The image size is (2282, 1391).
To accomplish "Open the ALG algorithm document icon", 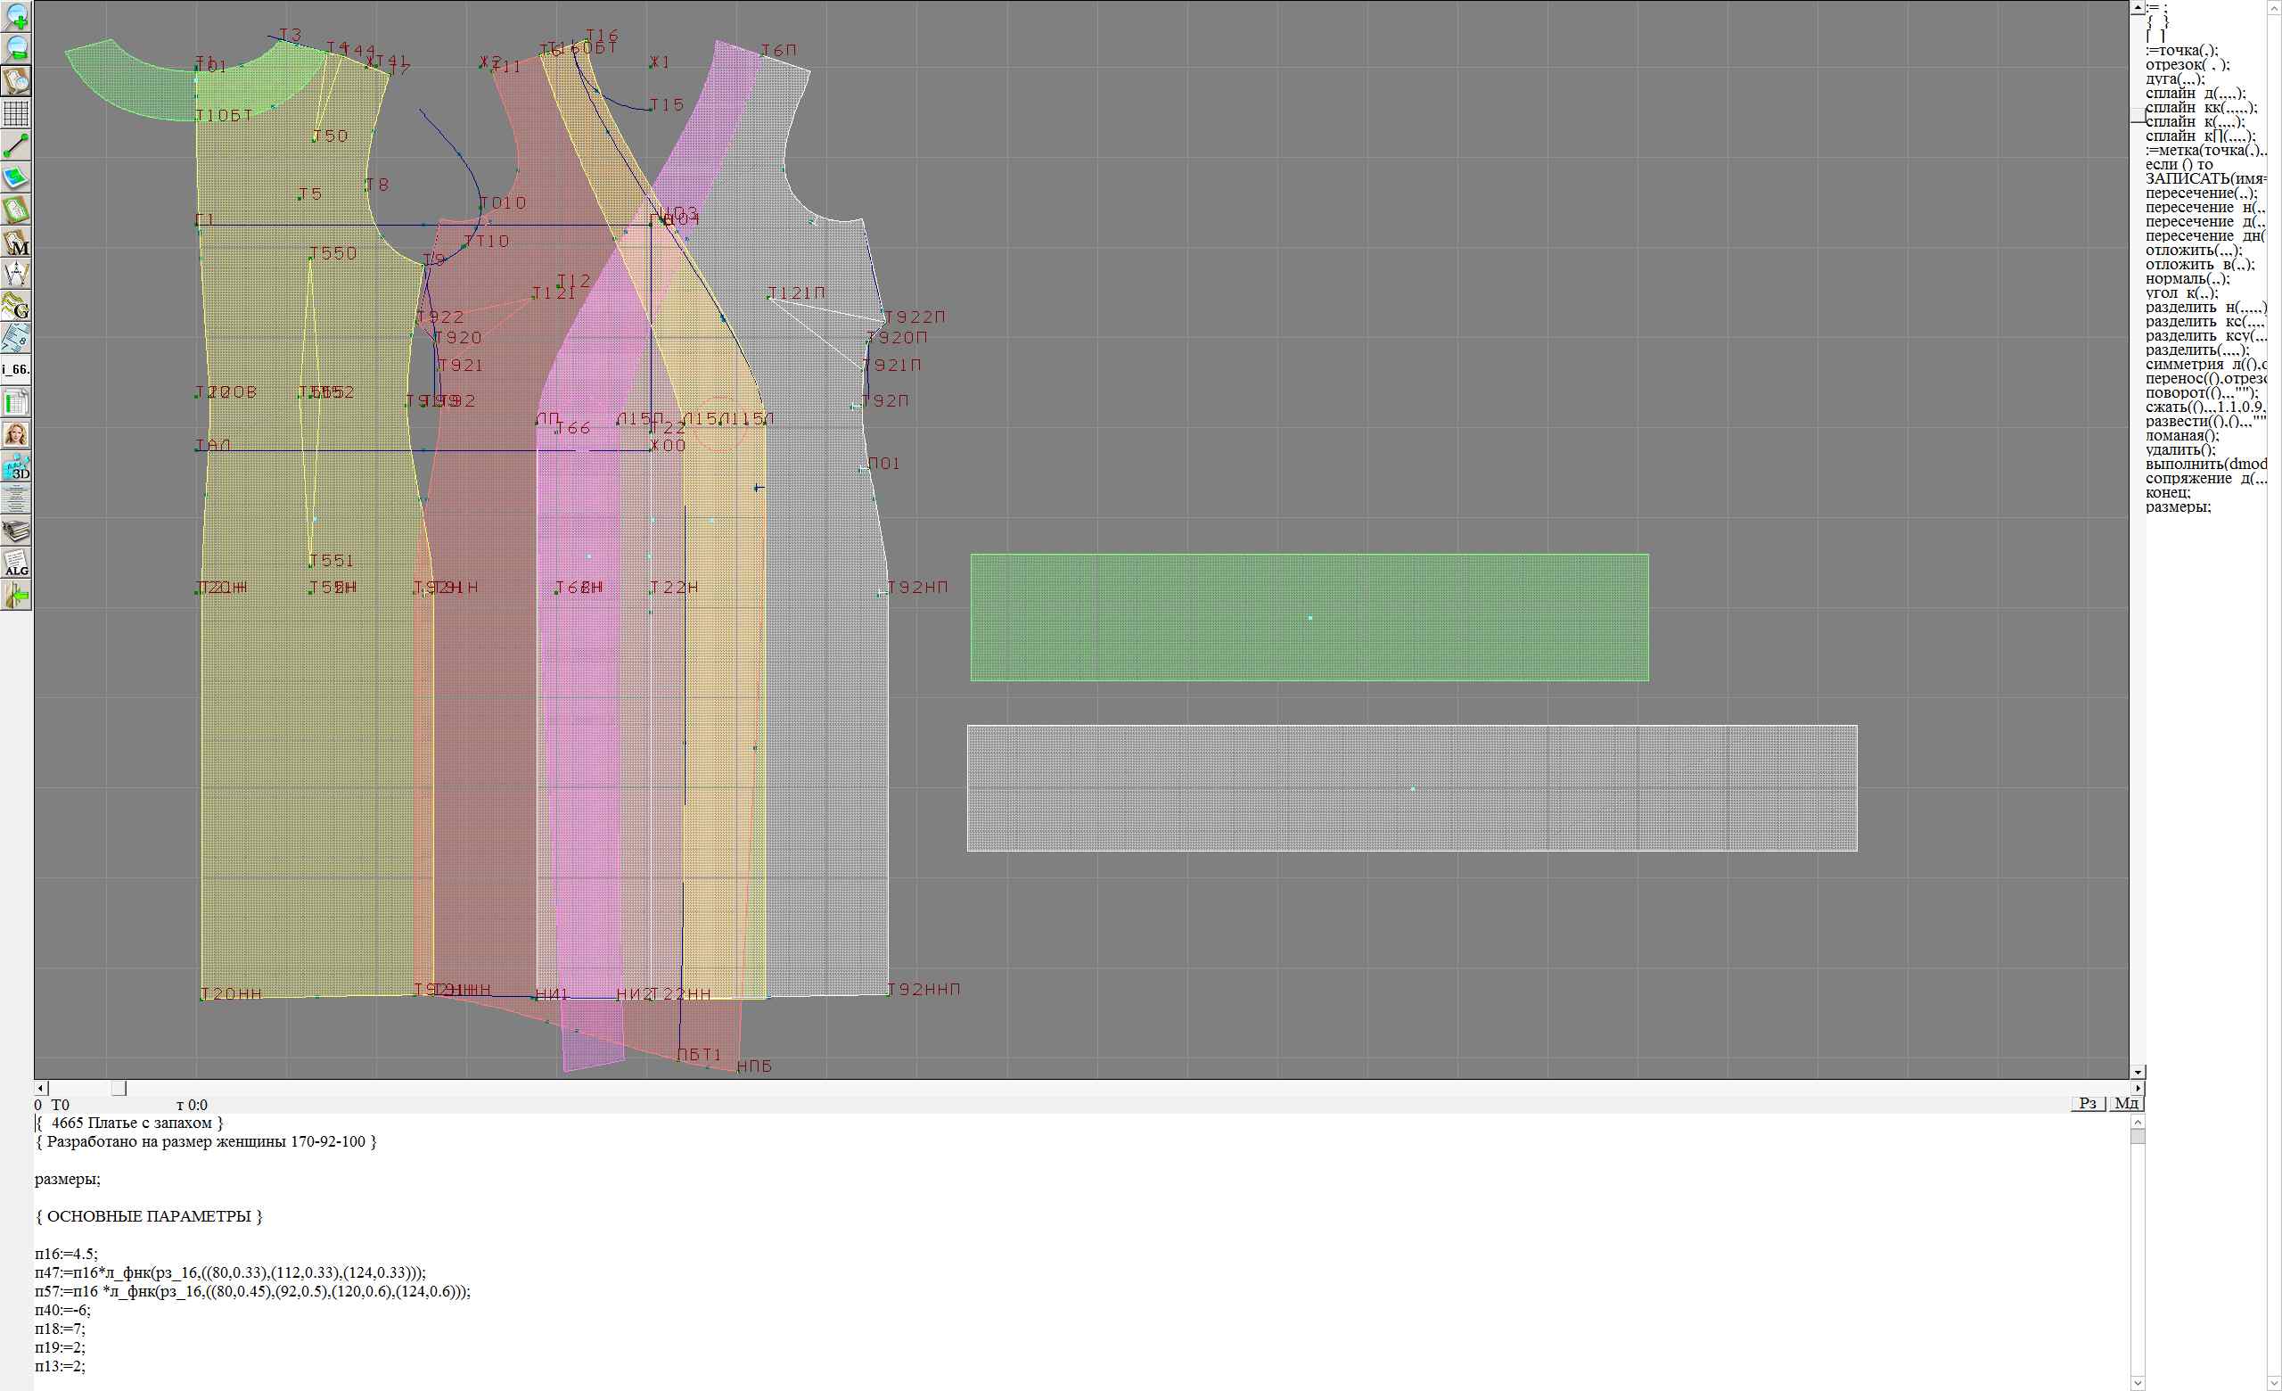I will pos(17,563).
